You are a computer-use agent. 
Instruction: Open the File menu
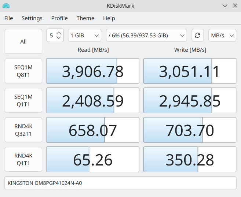coord(8,18)
